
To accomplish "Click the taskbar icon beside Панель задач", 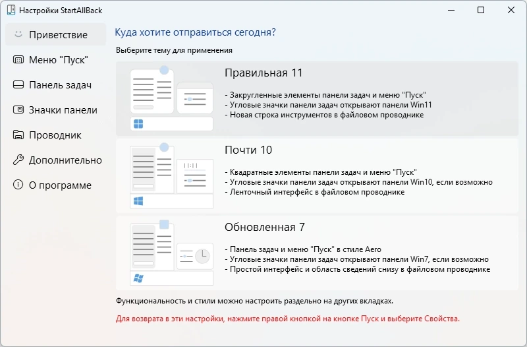I will click(x=18, y=84).
